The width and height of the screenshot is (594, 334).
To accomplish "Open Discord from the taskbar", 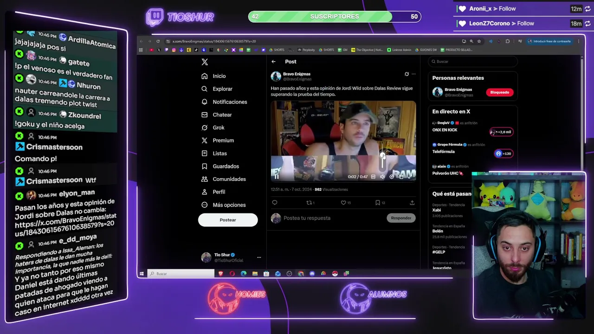I will [312, 274].
